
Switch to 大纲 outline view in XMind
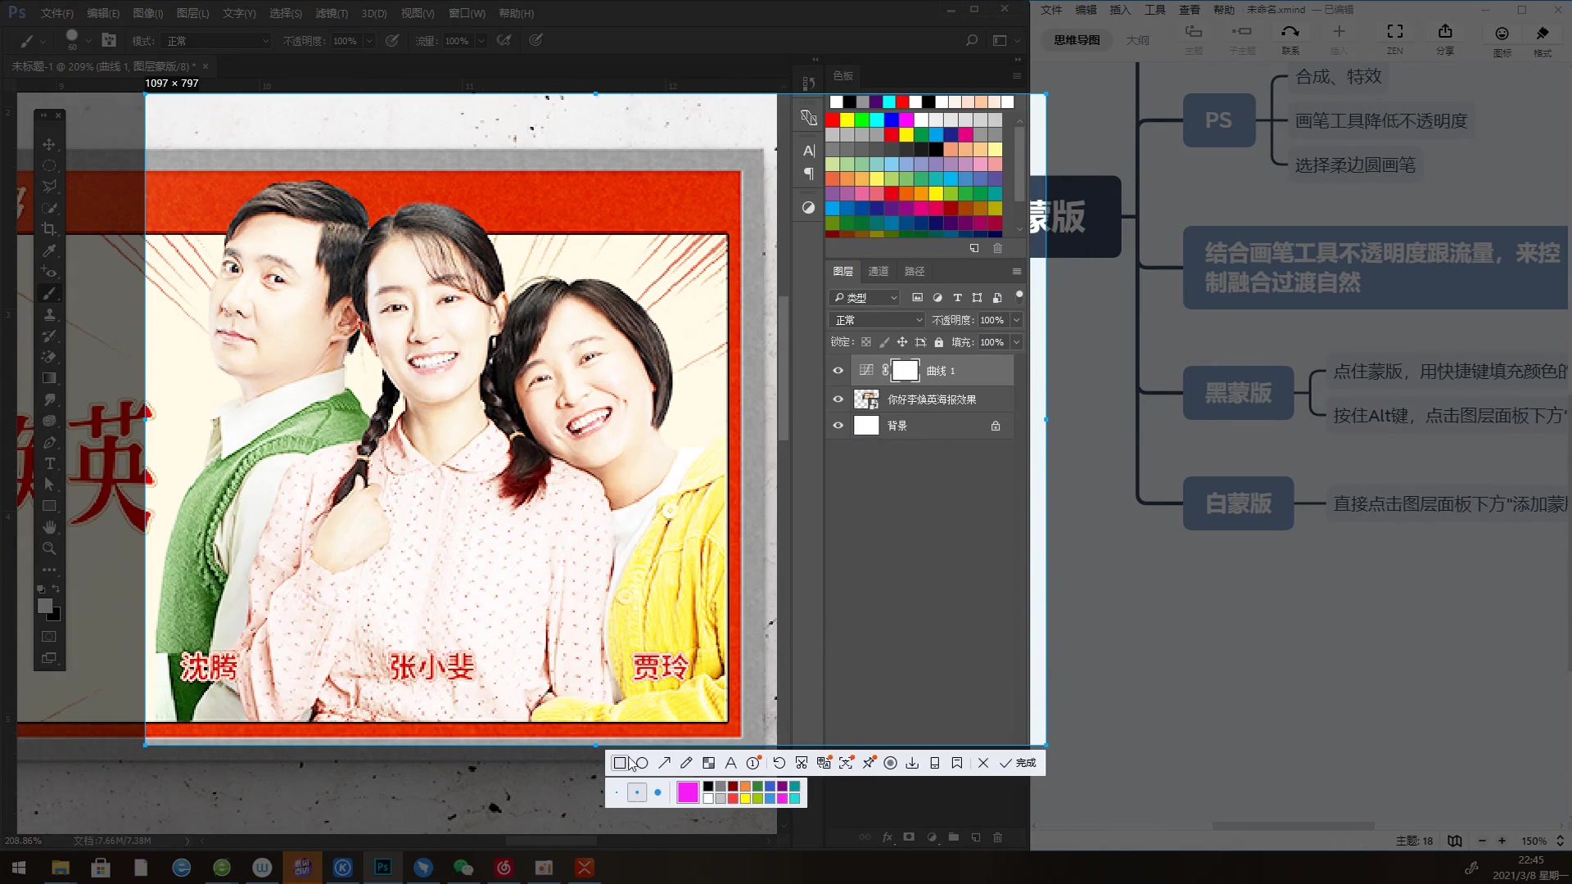coord(1137,40)
